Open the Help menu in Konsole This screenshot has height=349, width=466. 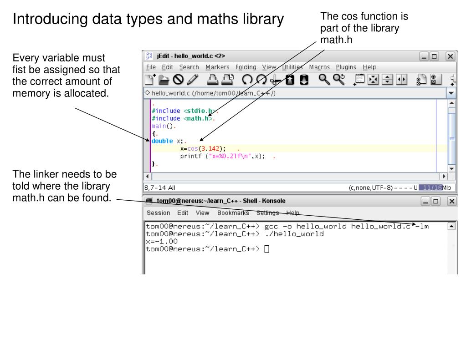(x=293, y=213)
